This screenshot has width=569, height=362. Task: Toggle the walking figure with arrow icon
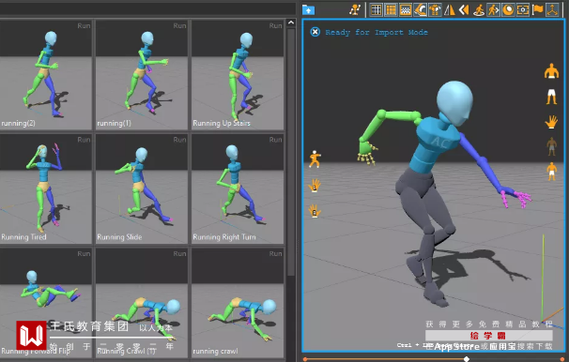coord(494,9)
